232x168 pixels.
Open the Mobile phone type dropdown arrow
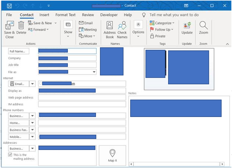(x=32, y=137)
